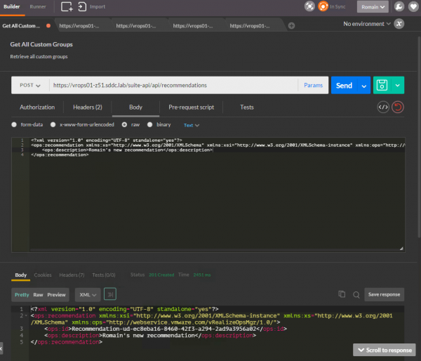Image resolution: width=421 pixels, height=361 pixels.
Task: Switch to the Builder tab
Action: click(12, 6)
